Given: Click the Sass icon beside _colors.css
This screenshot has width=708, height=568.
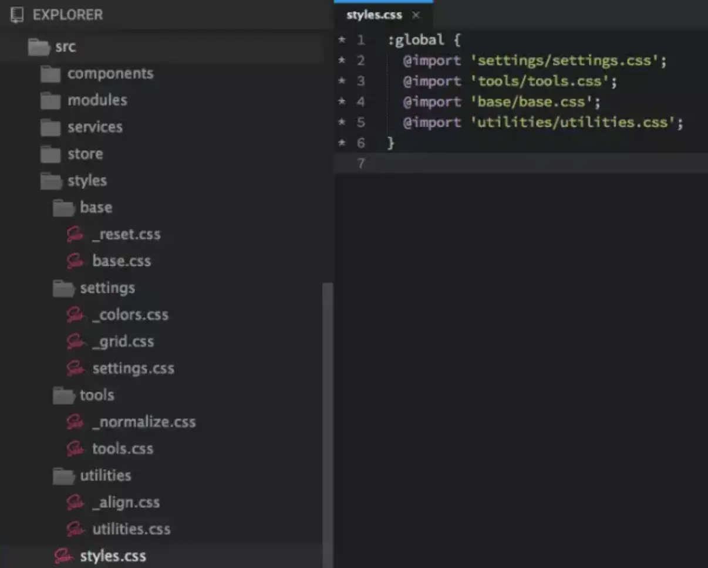Looking at the screenshot, I should 75,315.
